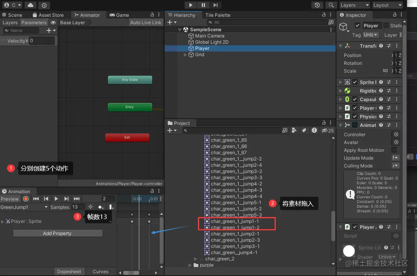Expand the purple folder
The image size is (417, 276).
pos(190,265)
